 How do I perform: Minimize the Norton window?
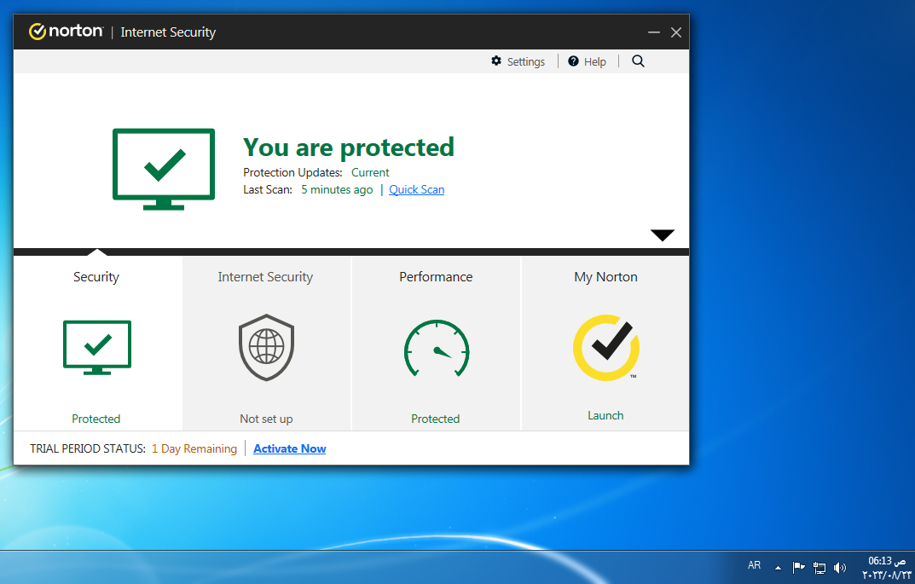point(653,32)
